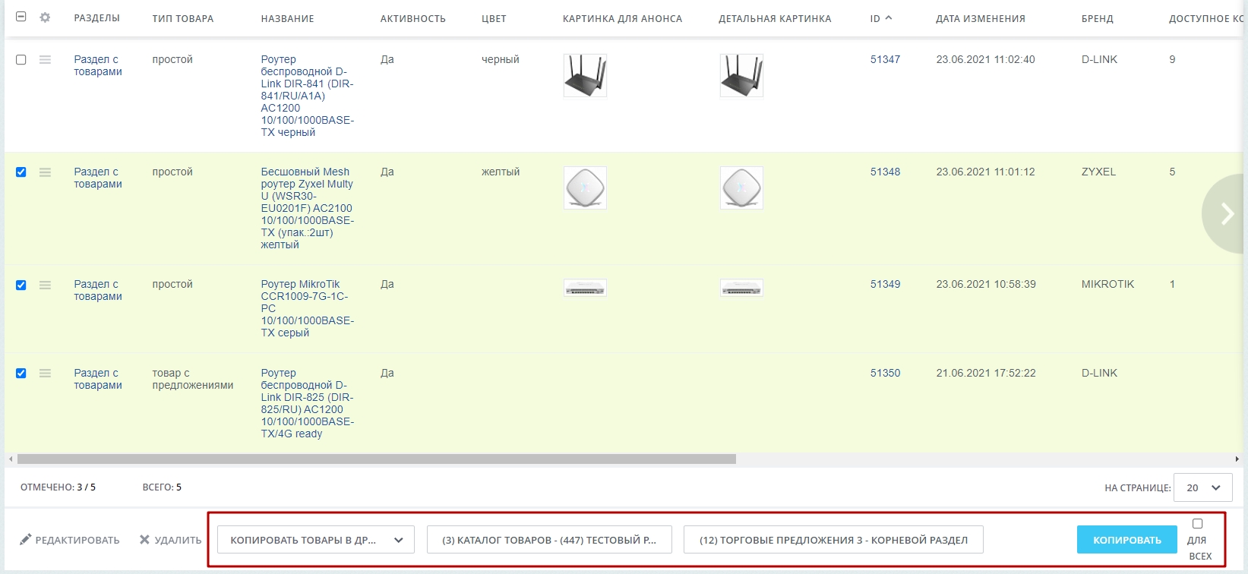Open the items-per-page dropdown showing 20

coord(1202,487)
